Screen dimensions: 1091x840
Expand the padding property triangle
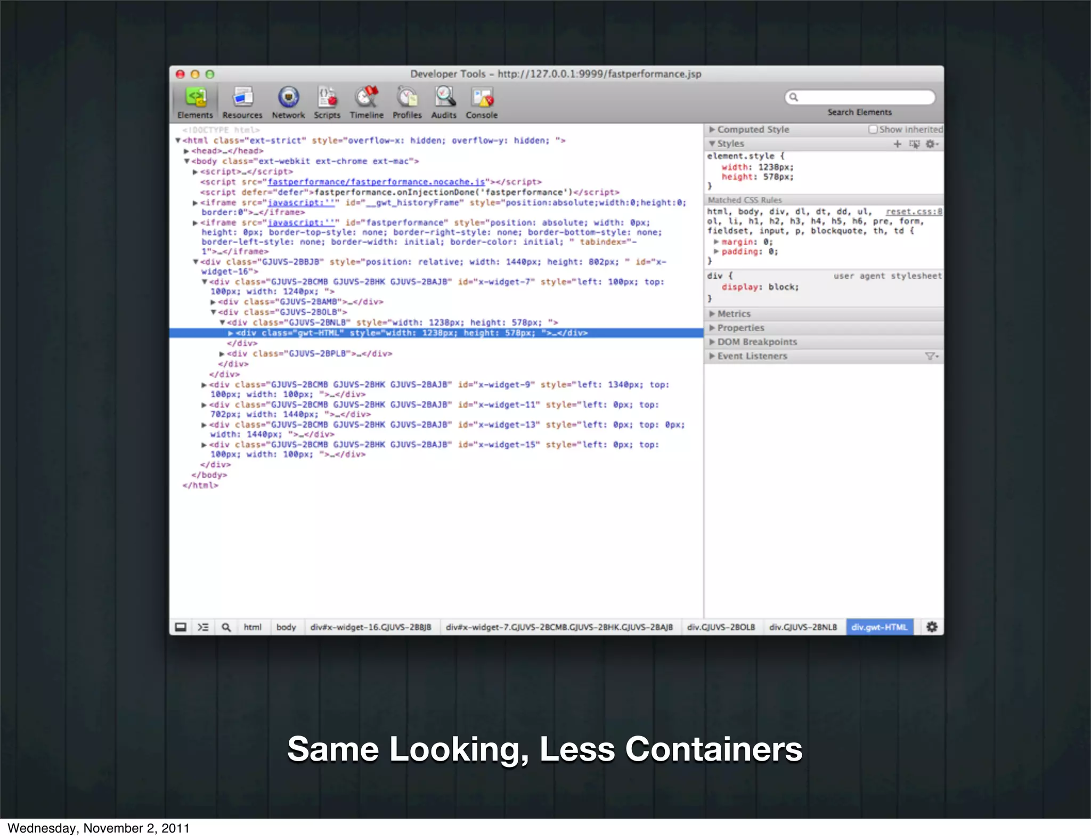717,252
